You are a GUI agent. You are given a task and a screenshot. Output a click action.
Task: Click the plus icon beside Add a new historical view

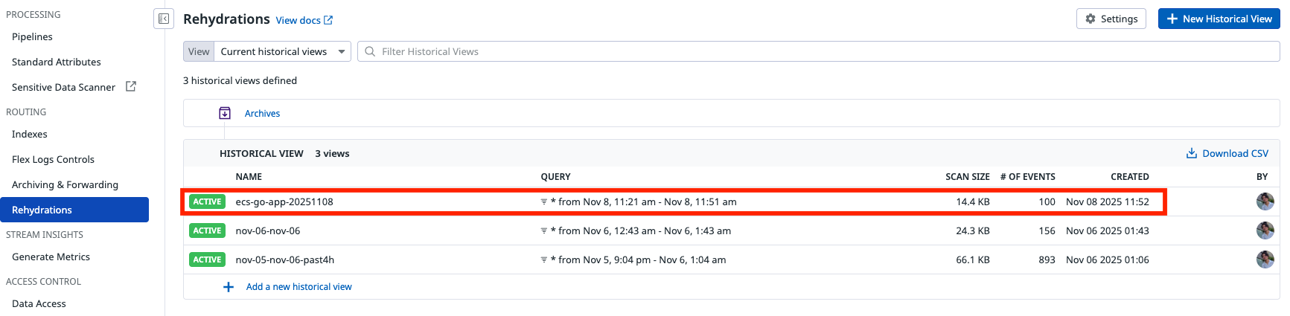coord(229,287)
